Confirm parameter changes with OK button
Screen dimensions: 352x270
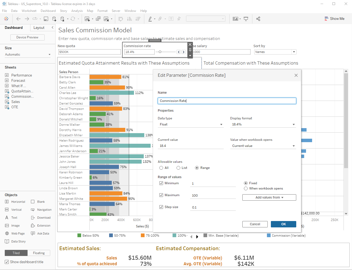point(283,224)
